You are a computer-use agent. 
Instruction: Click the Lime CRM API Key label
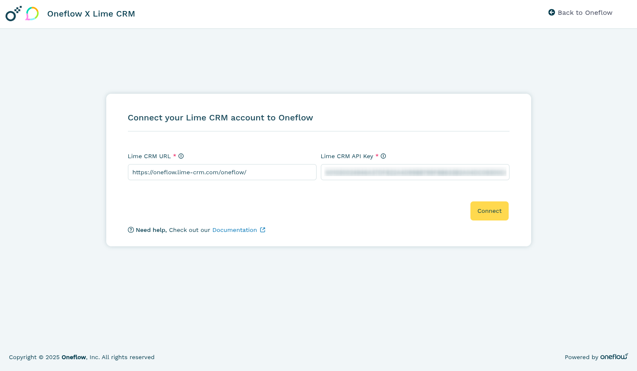coord(347,156)
